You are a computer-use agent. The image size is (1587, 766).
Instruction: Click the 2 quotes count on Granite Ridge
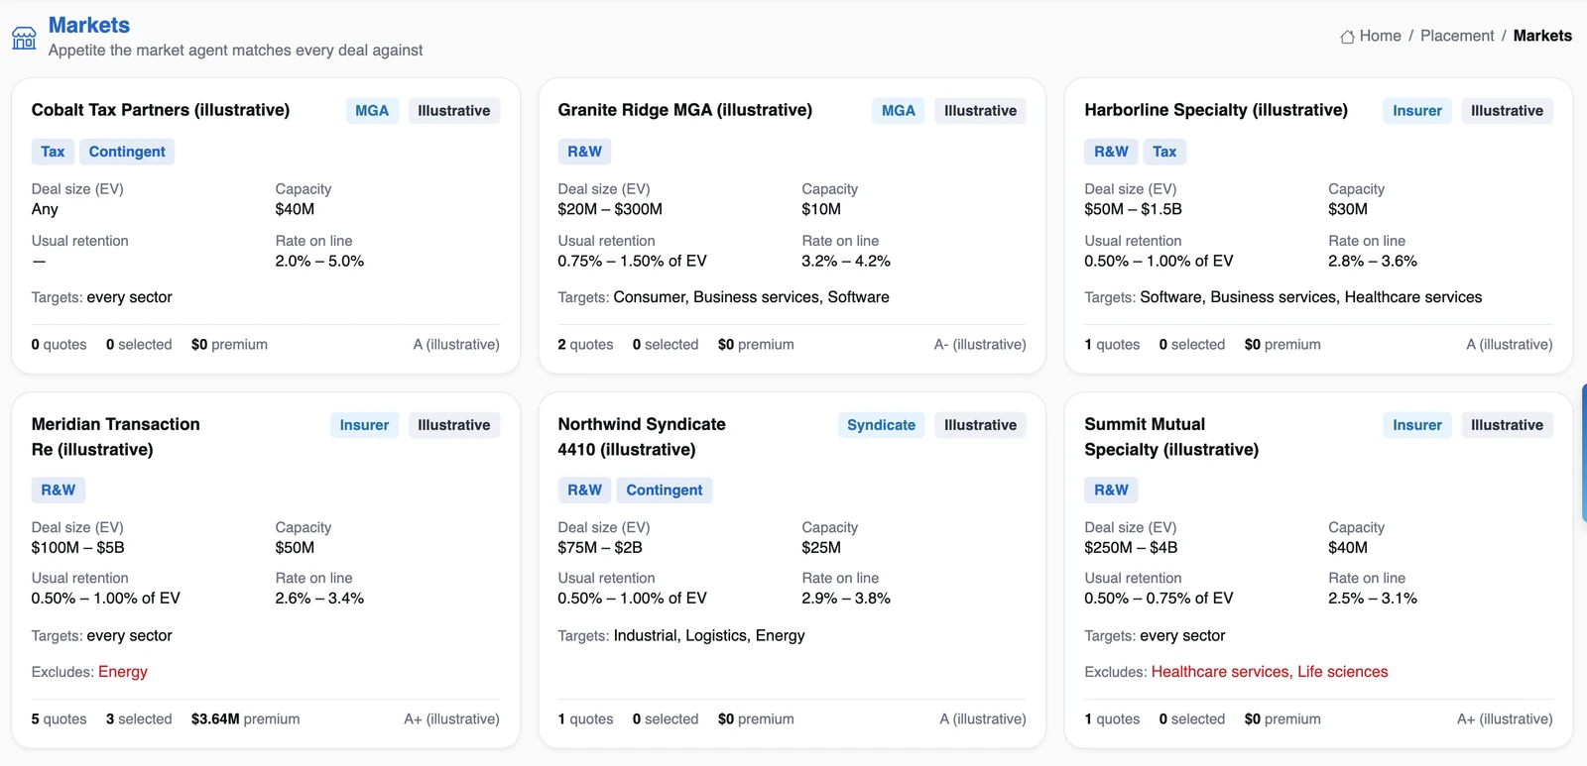(x=586, y=345)
